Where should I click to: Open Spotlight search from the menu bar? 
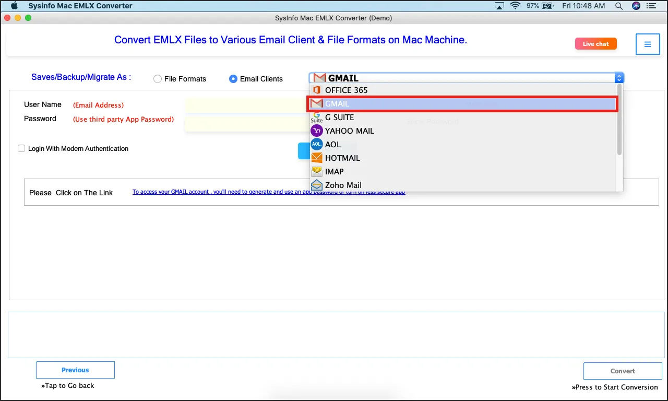pyautogui.click(x=619, y=6)
